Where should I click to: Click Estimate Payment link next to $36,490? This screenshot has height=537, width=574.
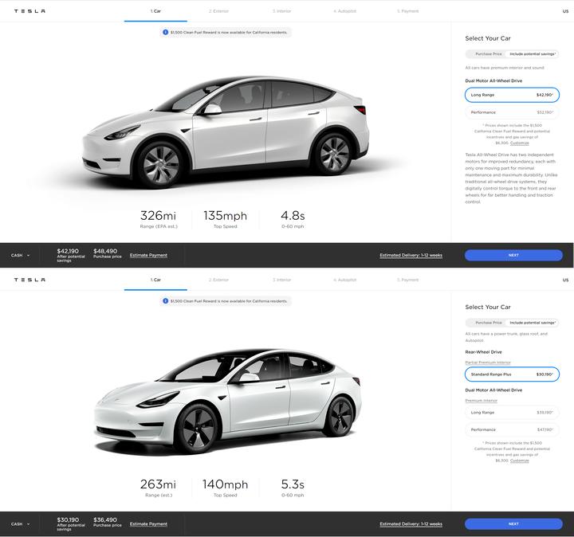tap(148, 524)
